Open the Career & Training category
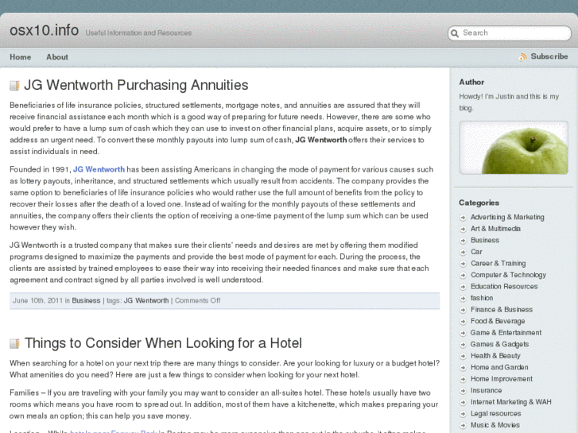Viewport: 578px width, 433px height. click(x=498, y=263)
